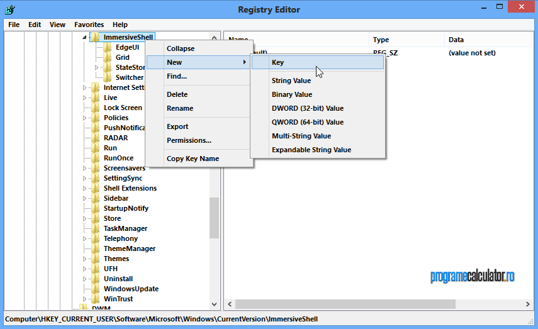This screenshot has width=538, height=329.
Task: Click the StartupNotify folder icon
Action: 96,208
